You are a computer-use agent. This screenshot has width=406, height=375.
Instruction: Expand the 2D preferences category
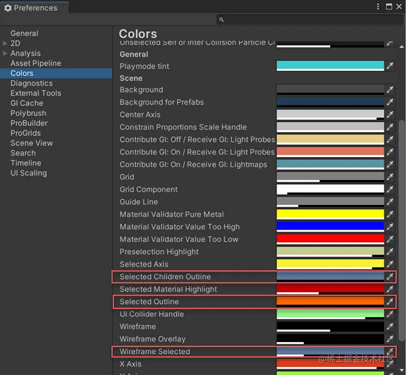[x=5, y=43]
